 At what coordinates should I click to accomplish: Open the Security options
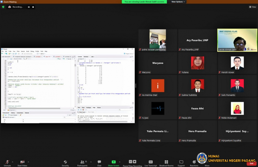pos(65,163)
